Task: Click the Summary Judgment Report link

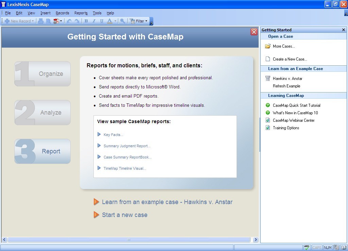Action: coord(127,146)
